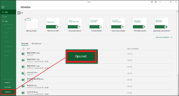The image size is (179, 96).
Task: Open Opsionet in the sidebar
Action: tap(8, 92)
